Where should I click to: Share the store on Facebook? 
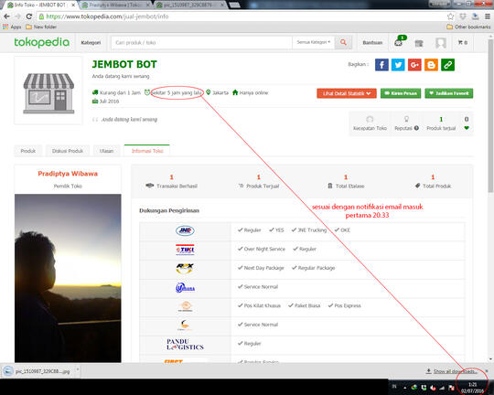click(x=381, y=65)
